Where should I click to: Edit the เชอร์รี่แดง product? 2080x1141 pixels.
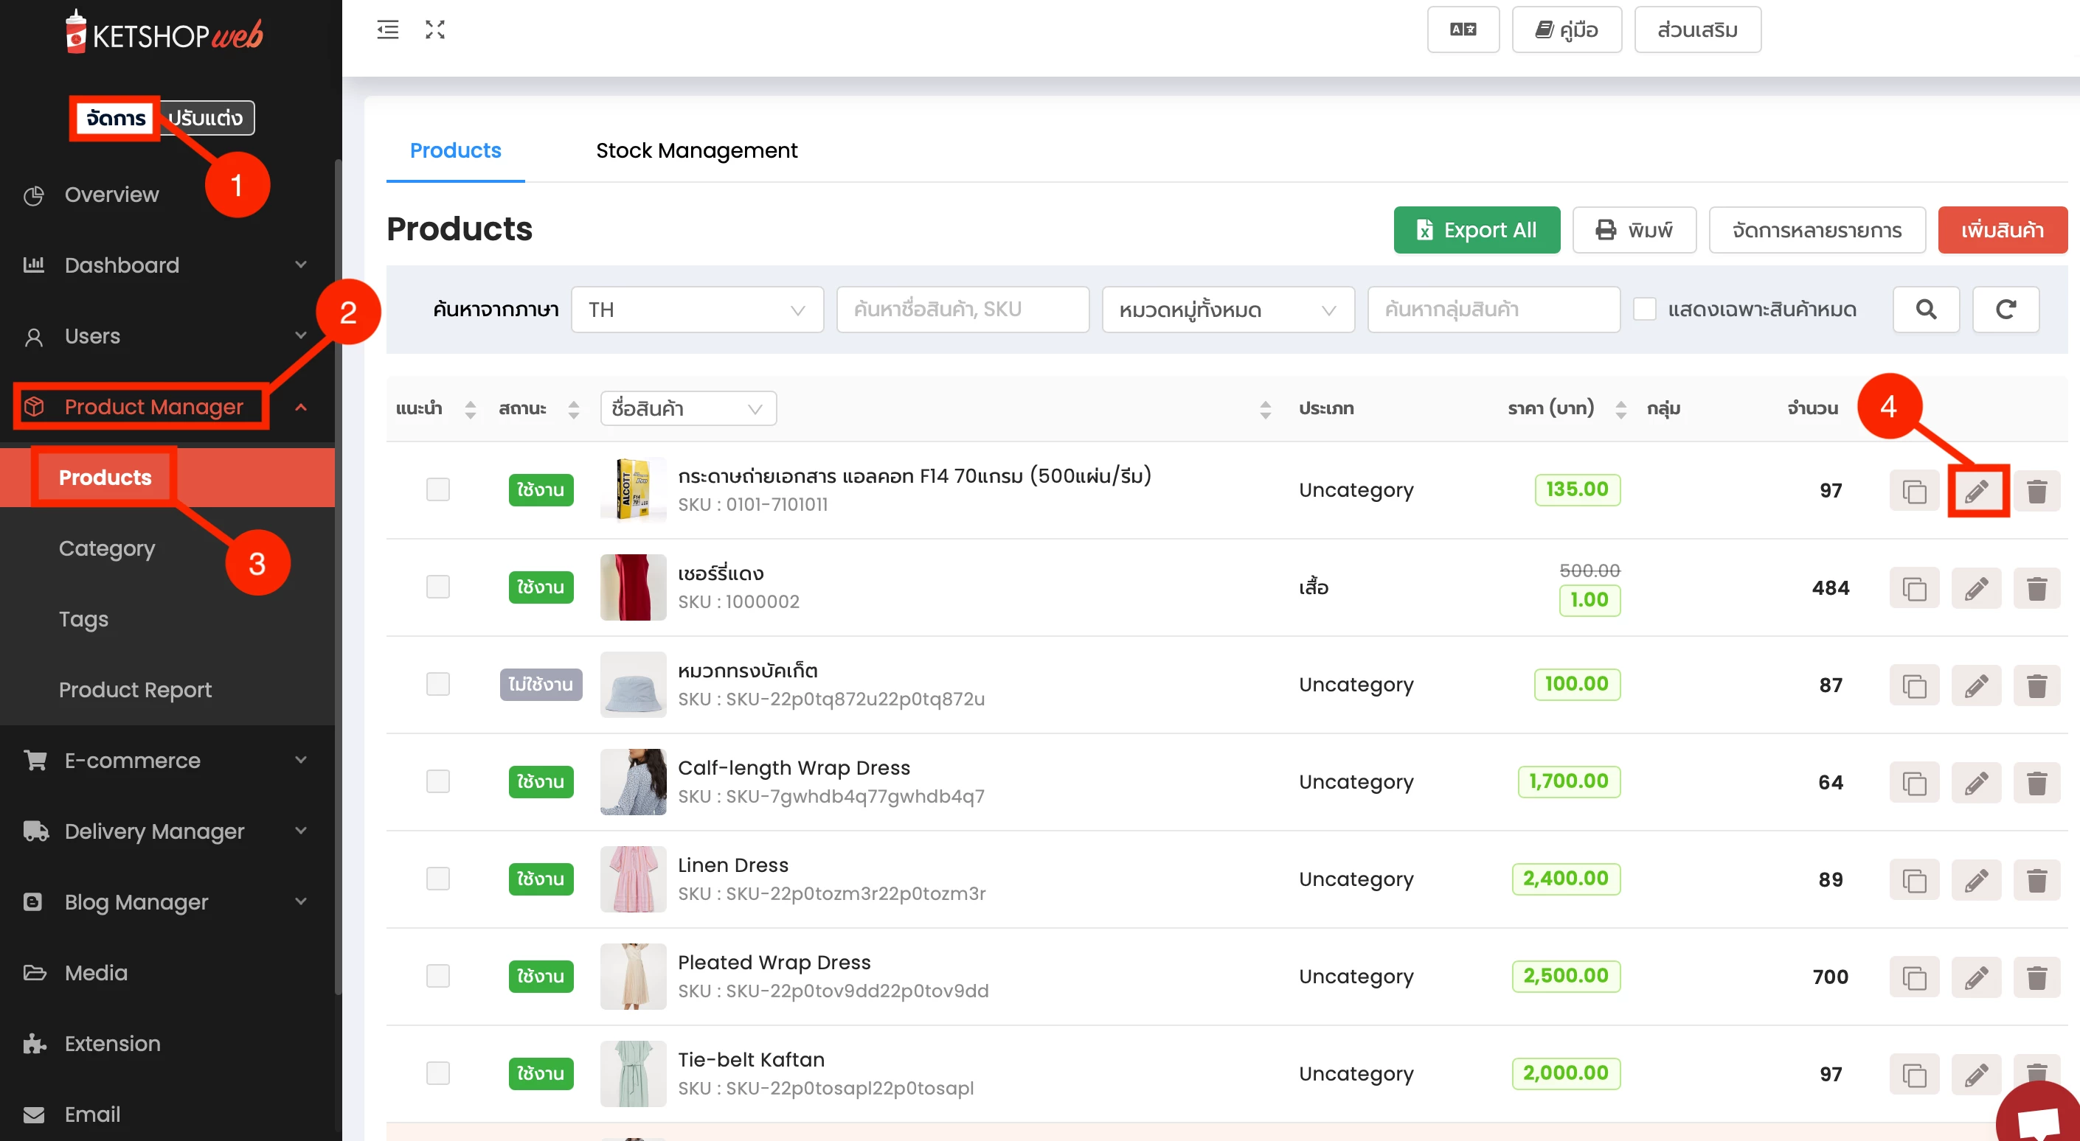coord(1976,588)
